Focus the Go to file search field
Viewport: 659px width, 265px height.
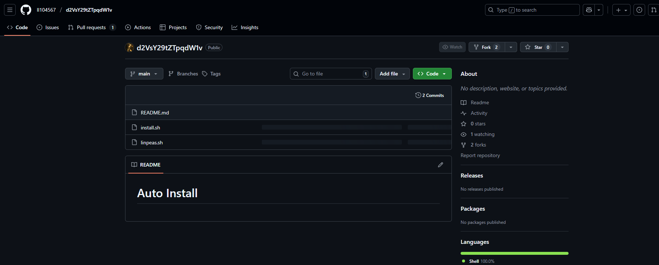tap(331, 74)
